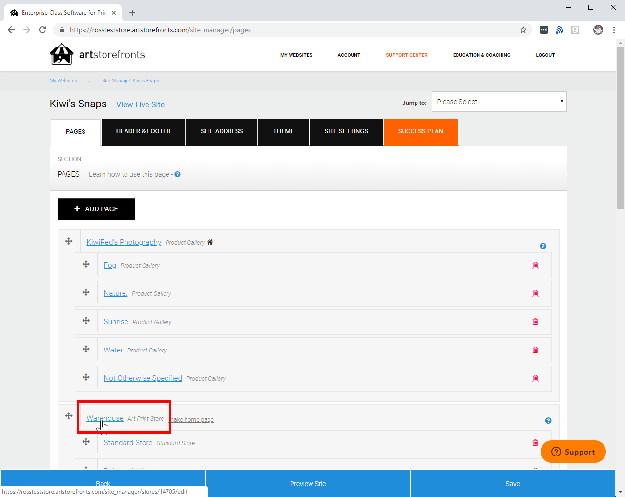The width and height of the screenshot is (625, 497).
Task: Switch to the THEME tab
Action: click(x=284, y=132)
